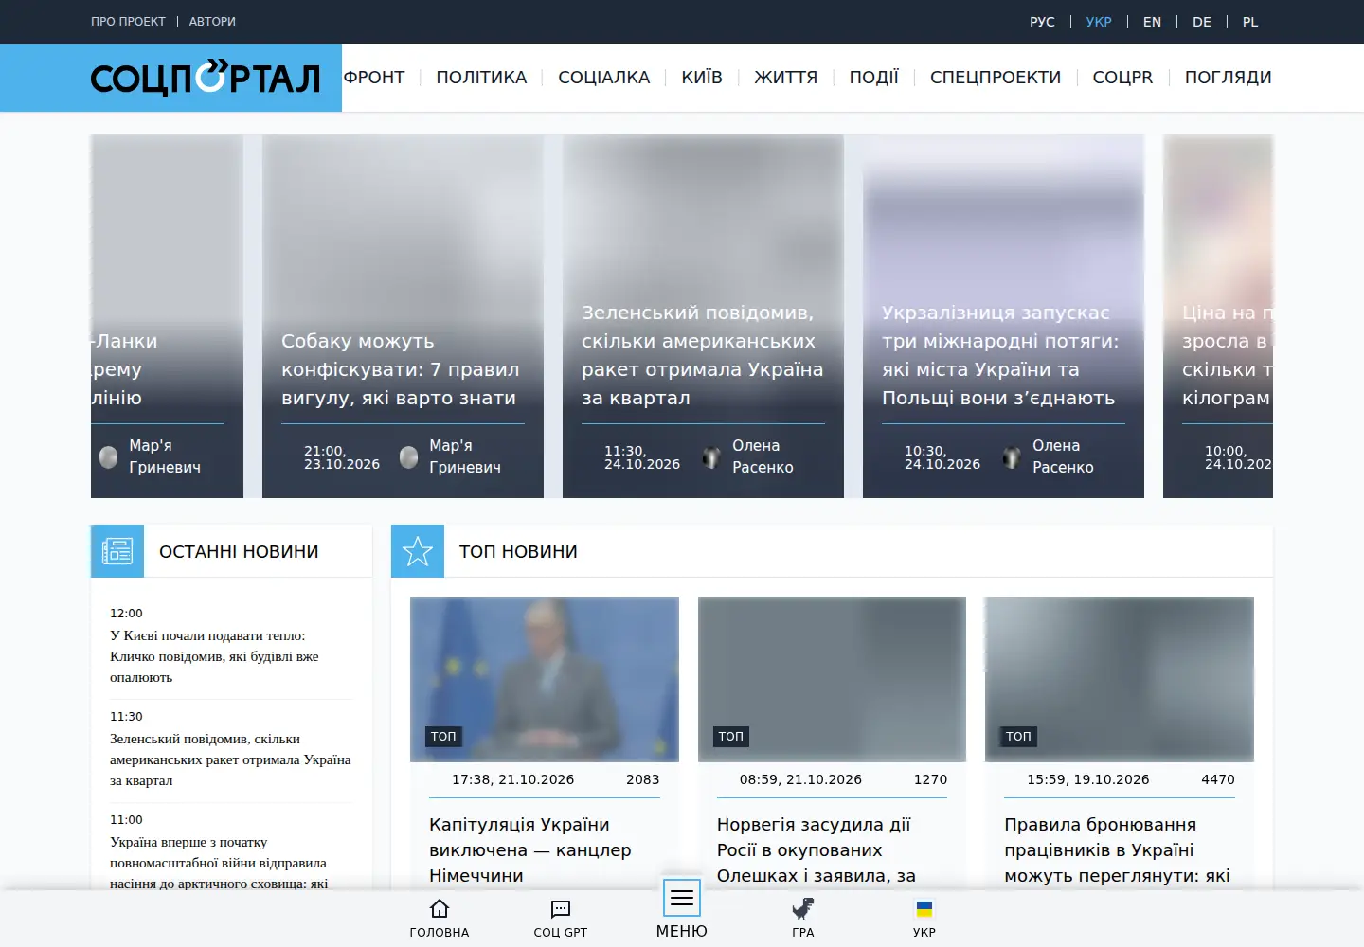Open СПЕЦПРОЕКТИ section

996,78
